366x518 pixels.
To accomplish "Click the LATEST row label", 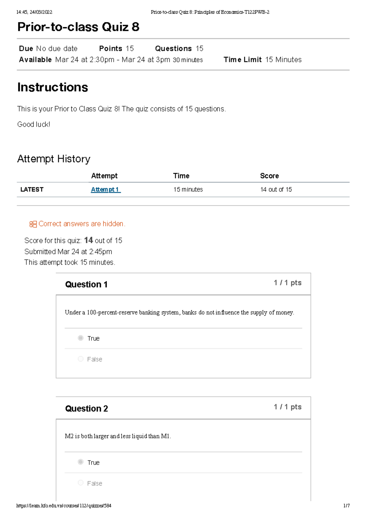I will tap(32, 190).
